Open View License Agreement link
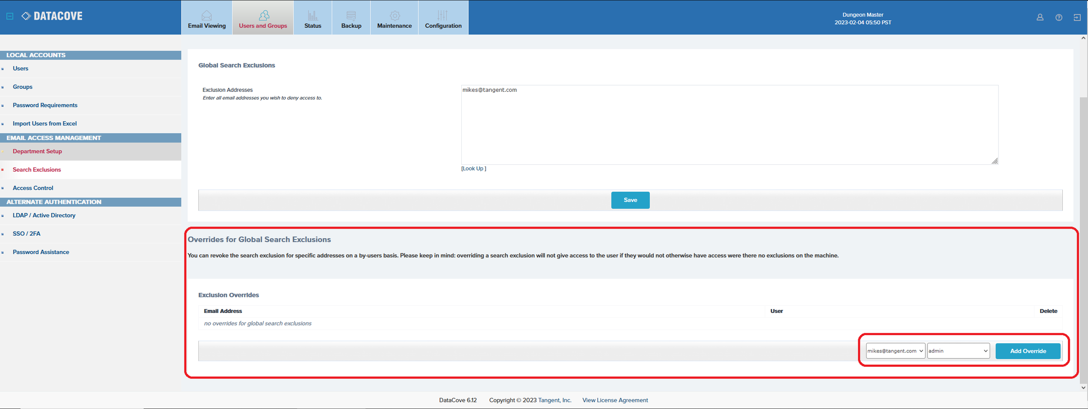Image resolution: width=1088 pixels, height=409 pixels. (x=615, y=400)
